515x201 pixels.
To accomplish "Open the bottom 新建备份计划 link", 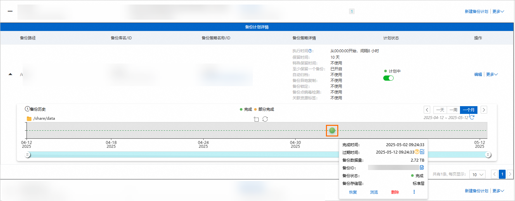I will point(476,191).
